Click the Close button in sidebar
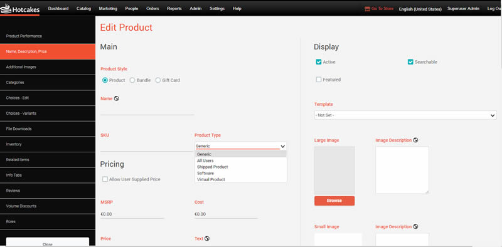The width and height of the screenshot is (502, 247). point(48,242)
